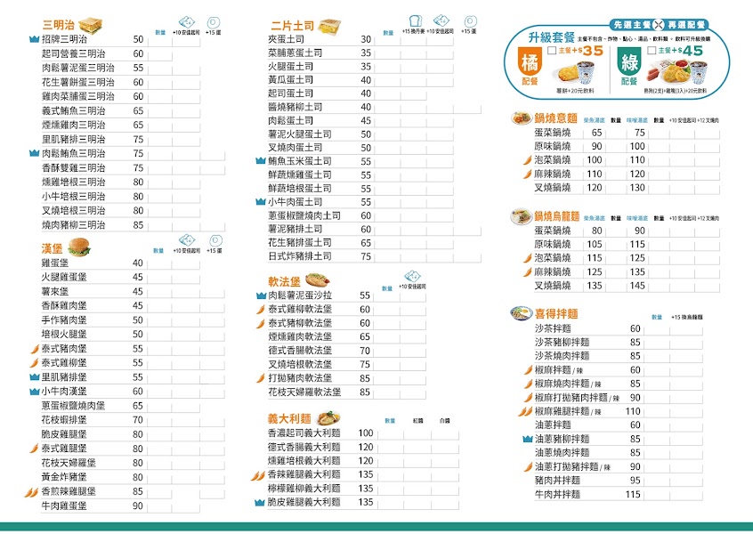Click the hot dog image beside 軟法堡 heading
The height and width of the screenshot is (534, 753).
pos(318,279)
